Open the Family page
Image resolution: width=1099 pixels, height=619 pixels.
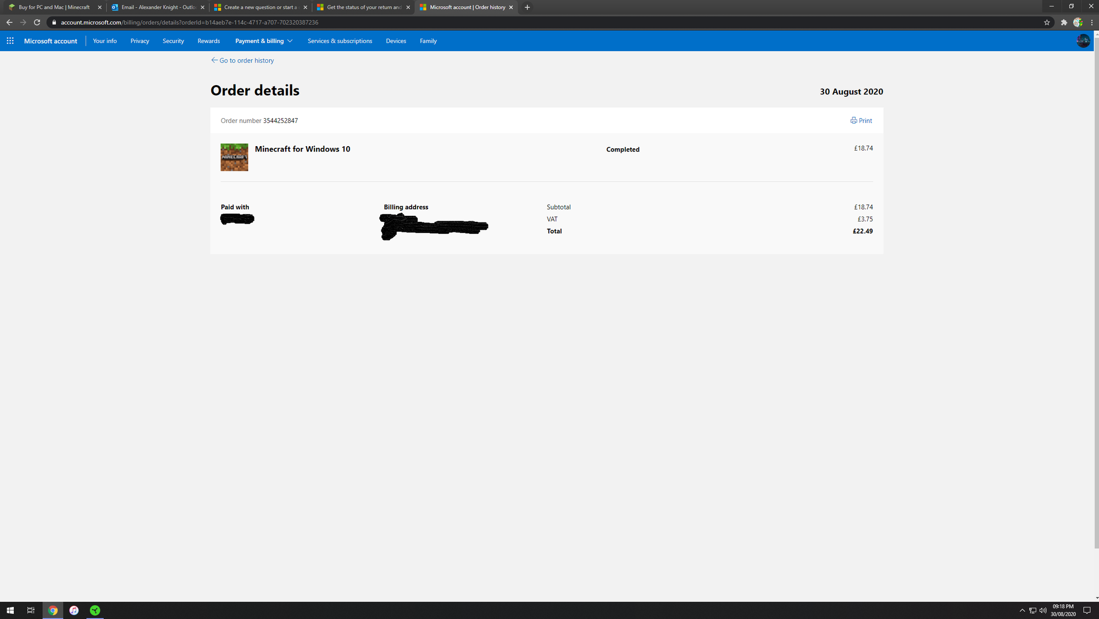(428, 41)
